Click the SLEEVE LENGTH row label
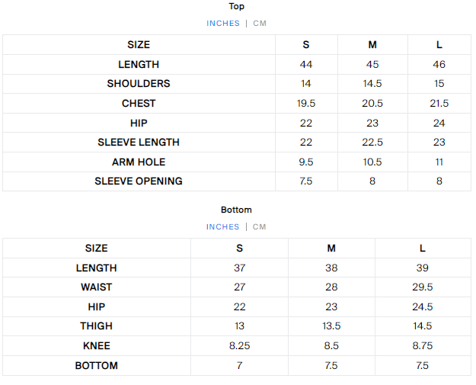Screen dimensions: 476x385 (x=139, y=143)
